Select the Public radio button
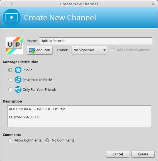 [x=10, y=70]
